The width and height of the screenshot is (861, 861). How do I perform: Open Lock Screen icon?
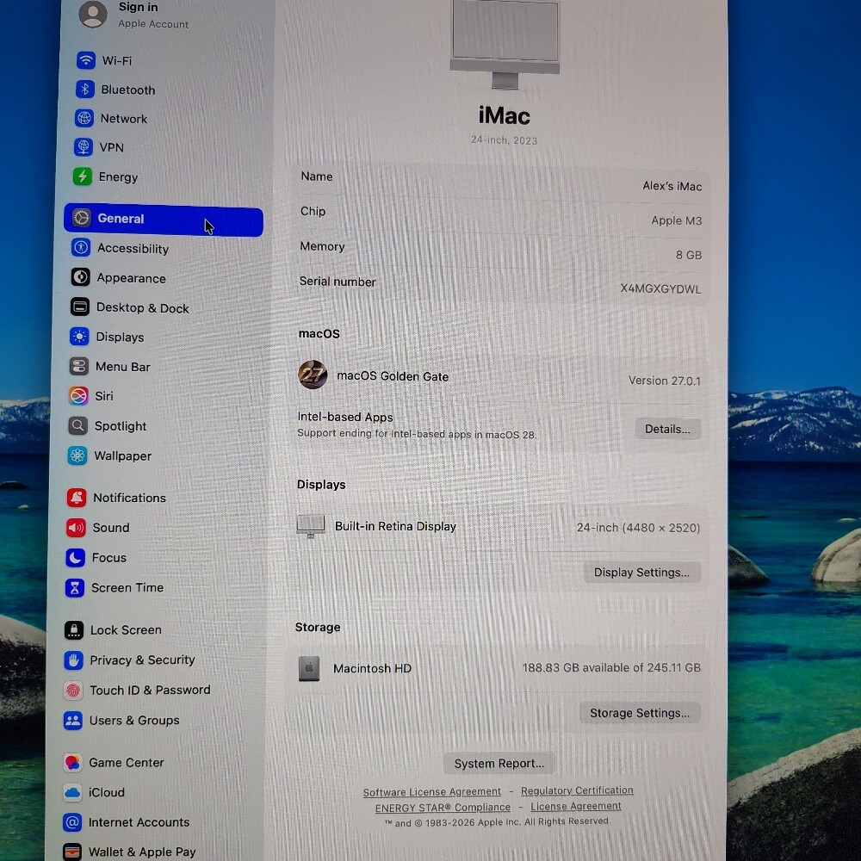(x=73, y=630)
